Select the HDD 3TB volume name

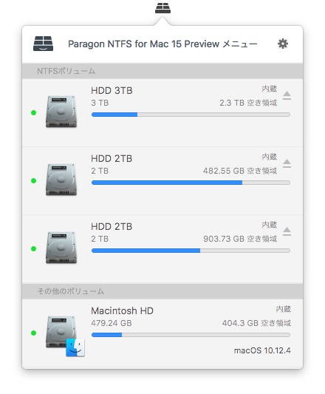[112, 90]
